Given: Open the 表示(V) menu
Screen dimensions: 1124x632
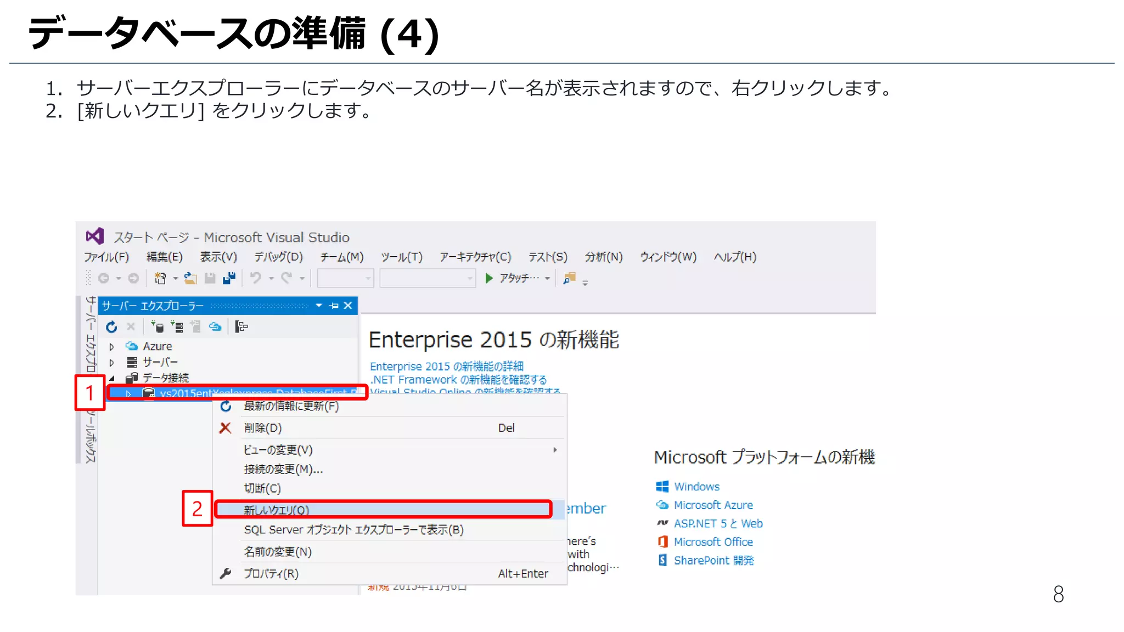Looking at the screenshot, I should coord(218,257).
